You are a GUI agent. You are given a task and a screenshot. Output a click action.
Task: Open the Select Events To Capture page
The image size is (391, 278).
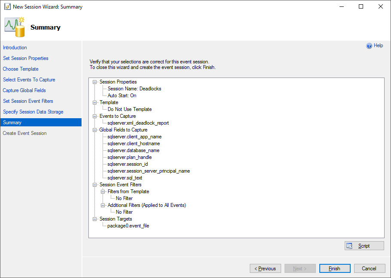29,80
